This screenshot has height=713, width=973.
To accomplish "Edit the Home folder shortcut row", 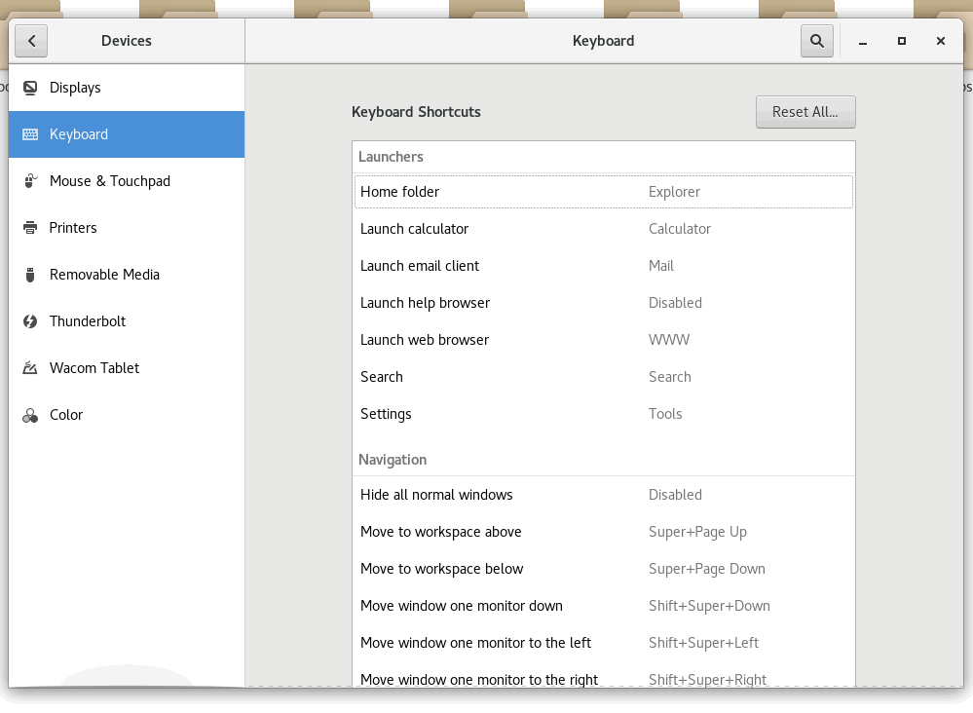I will point(603,192).
